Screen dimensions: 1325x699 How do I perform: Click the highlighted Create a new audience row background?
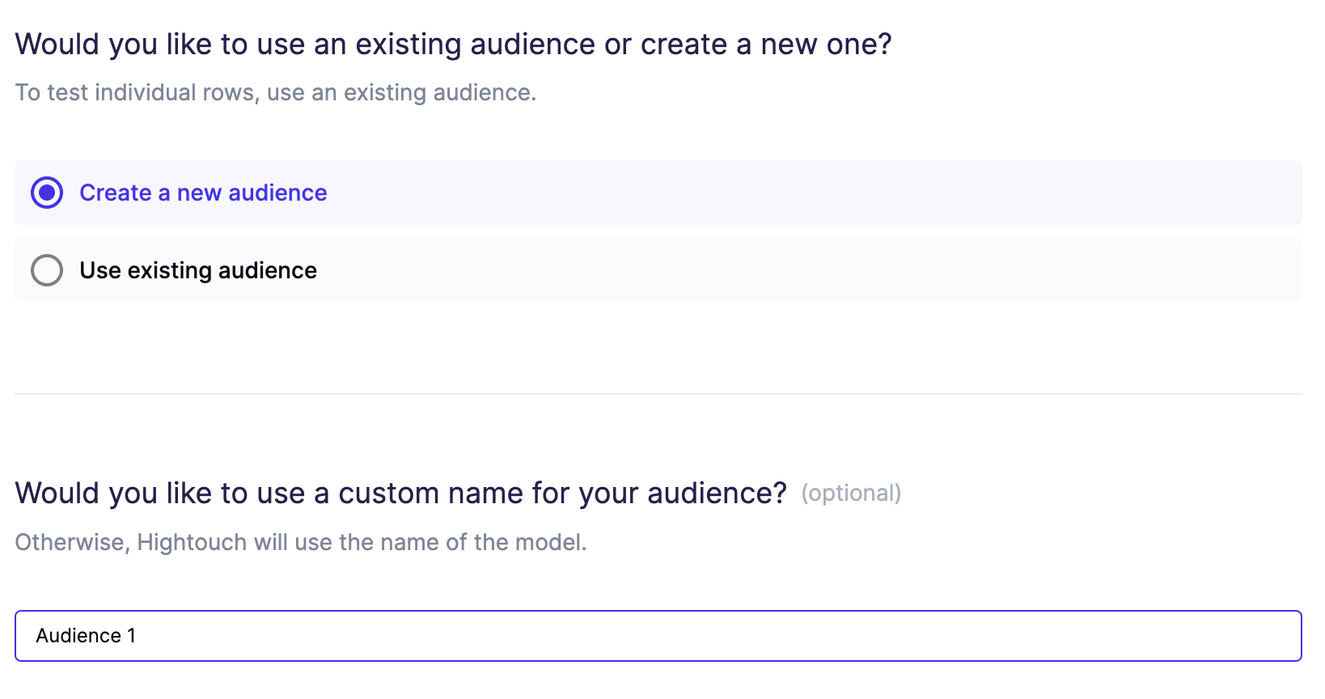pos(809,193)
